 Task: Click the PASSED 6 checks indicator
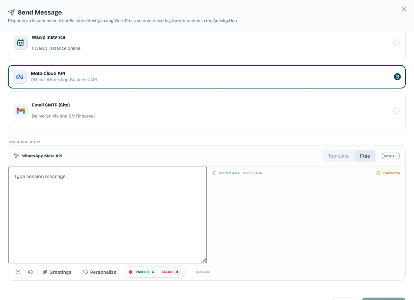coord(146,272)
